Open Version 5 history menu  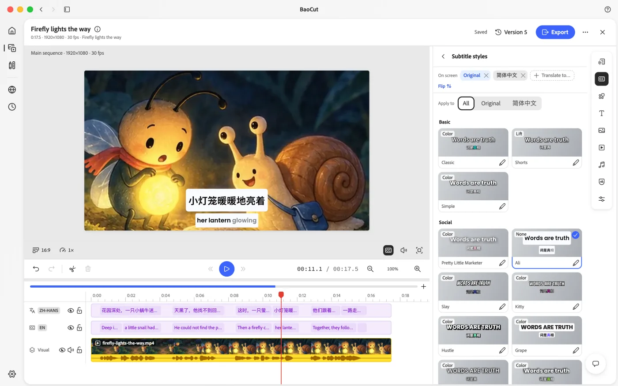click(x=511, y=32)
